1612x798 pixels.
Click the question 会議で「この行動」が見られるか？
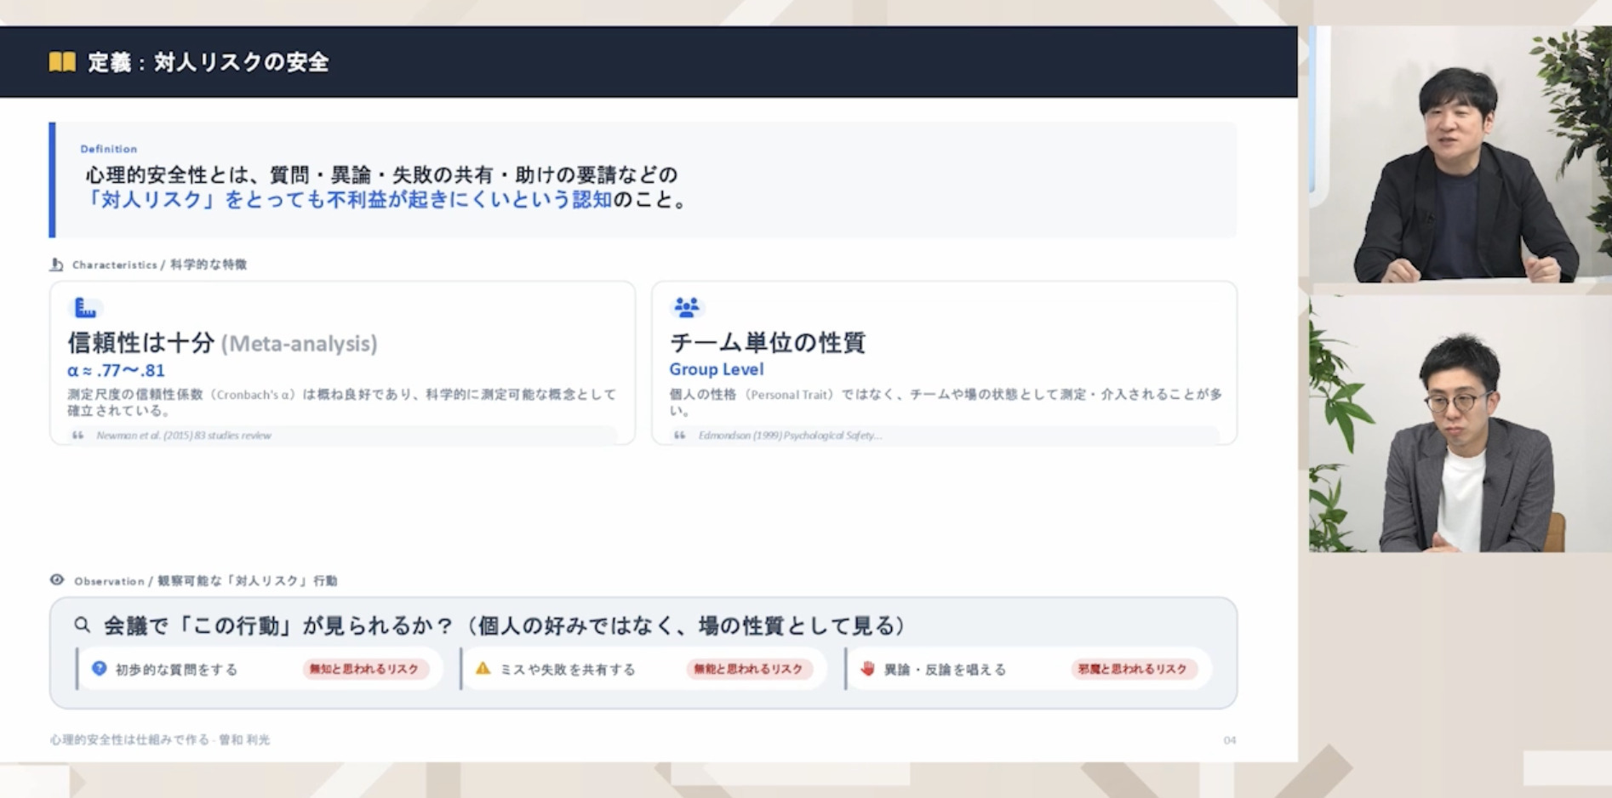[x=279, y=626]
